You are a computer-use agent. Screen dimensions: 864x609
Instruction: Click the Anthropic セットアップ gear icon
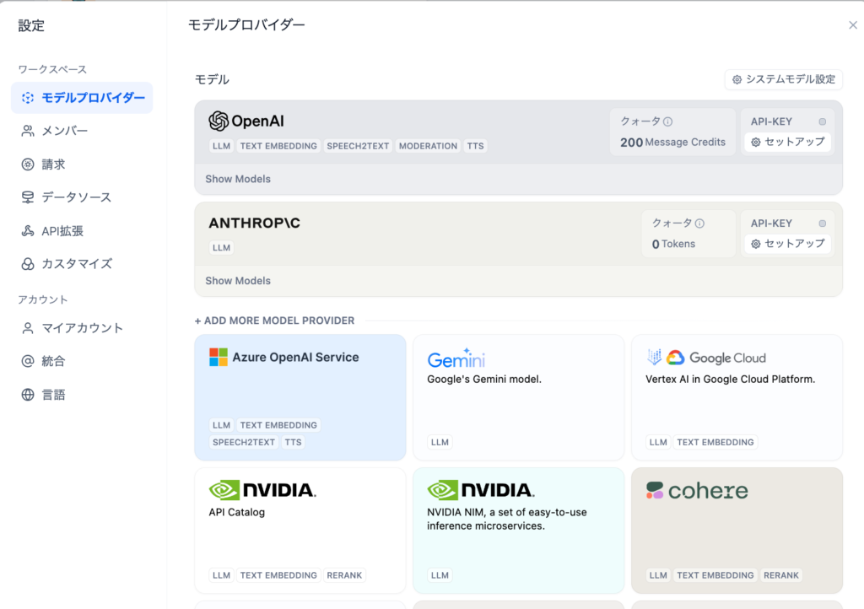tap(756, 244)
